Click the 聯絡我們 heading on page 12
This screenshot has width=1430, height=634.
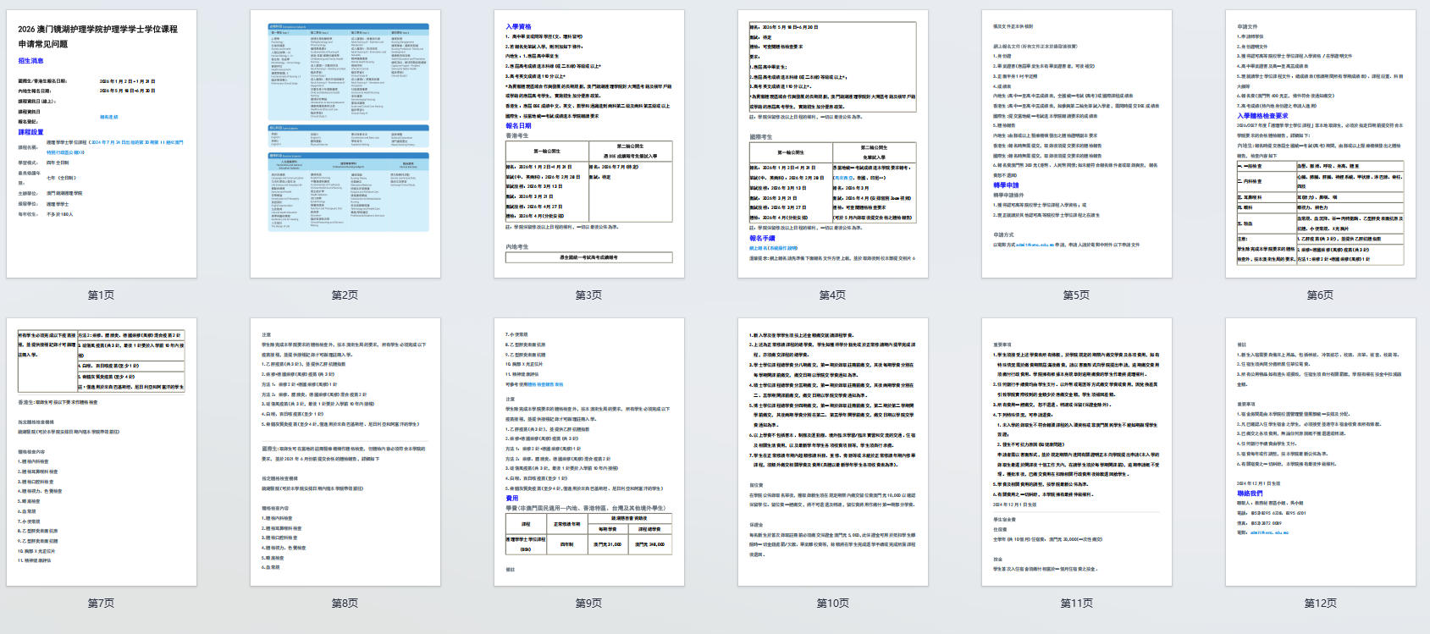[1249, 493]
